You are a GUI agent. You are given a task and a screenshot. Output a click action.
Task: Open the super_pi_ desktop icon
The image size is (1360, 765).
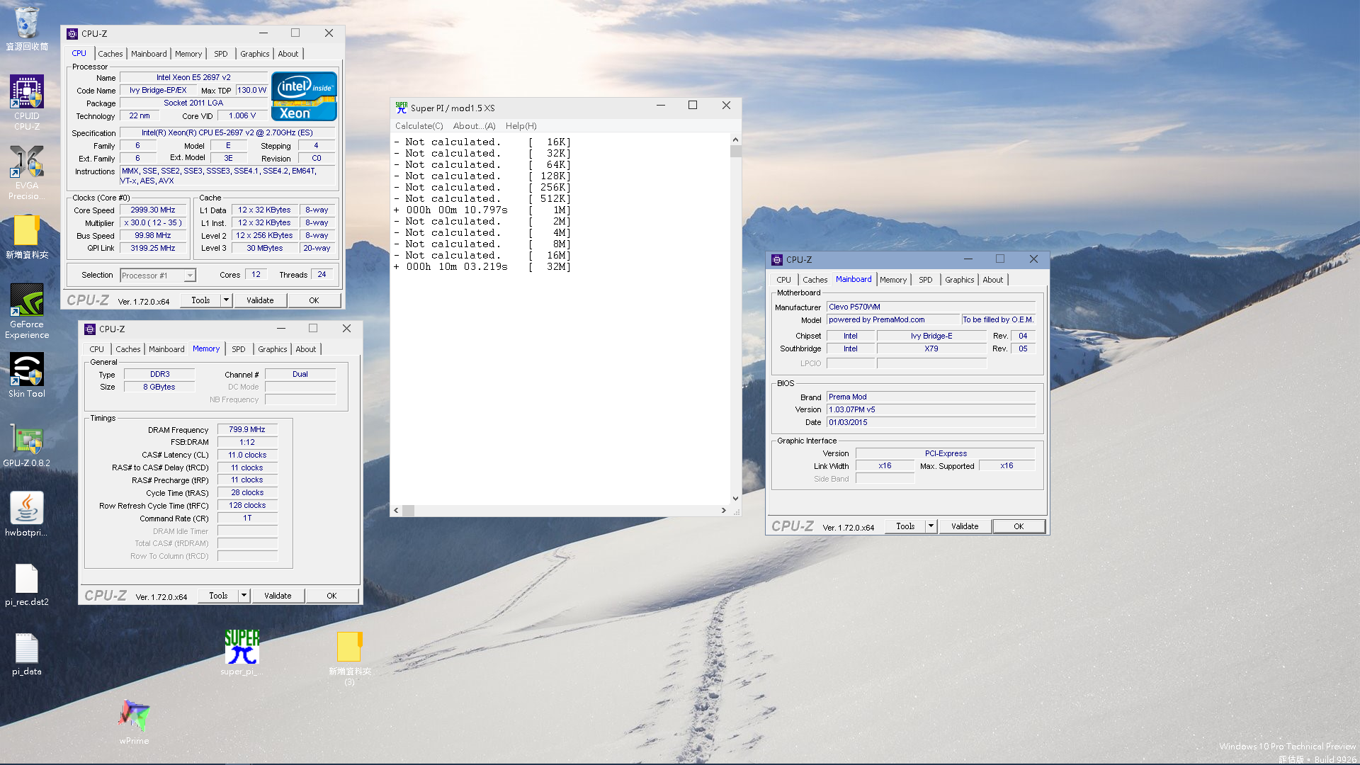click(x=242, y=652)
